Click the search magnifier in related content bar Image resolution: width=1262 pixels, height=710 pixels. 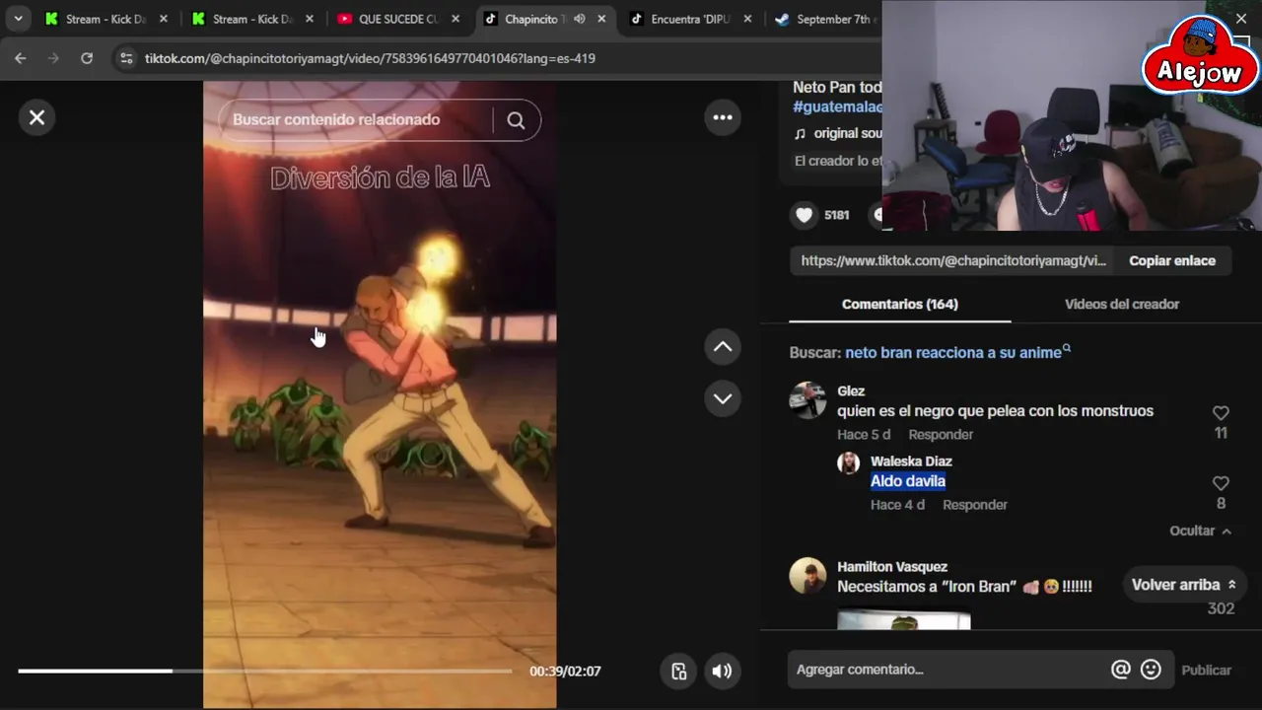coord(516,120)
